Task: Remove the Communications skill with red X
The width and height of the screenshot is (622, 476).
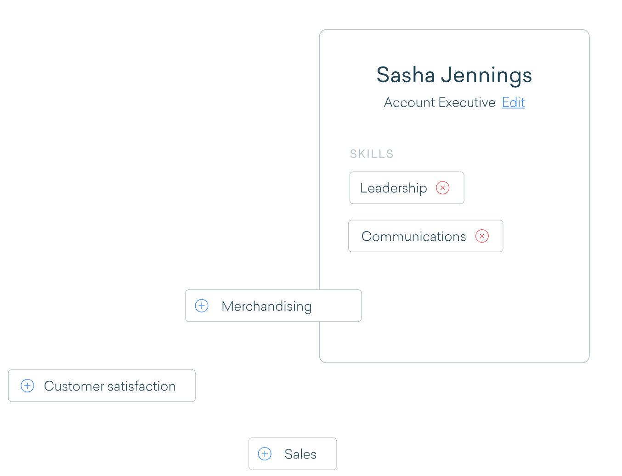Action: (x=482, y=236)
